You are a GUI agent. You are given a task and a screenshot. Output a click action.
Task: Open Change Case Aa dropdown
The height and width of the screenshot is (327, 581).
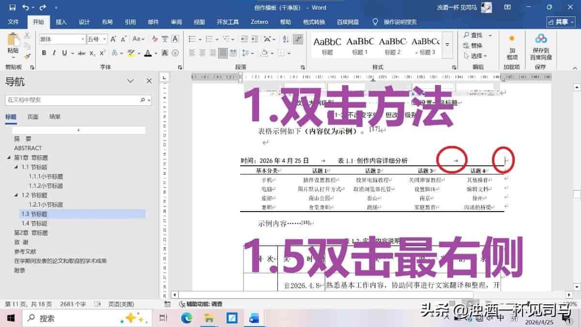[x=138, y=39]
